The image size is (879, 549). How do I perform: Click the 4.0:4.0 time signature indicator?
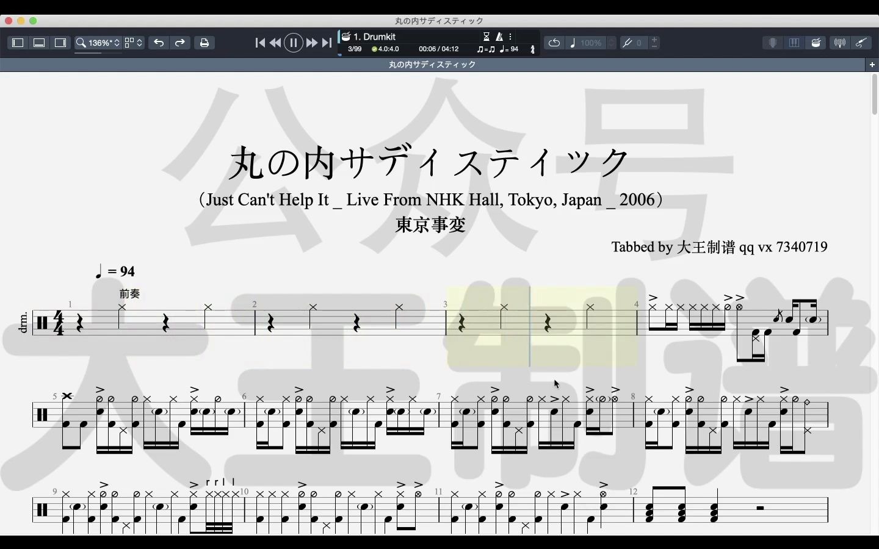385,49
